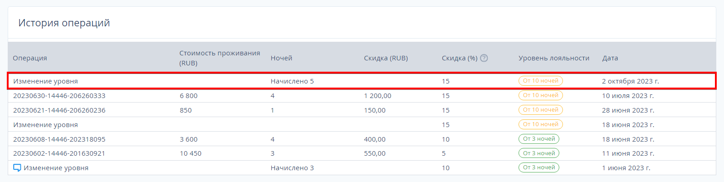Open operation 20230630-14446-206260333

(x=59, y=96)
